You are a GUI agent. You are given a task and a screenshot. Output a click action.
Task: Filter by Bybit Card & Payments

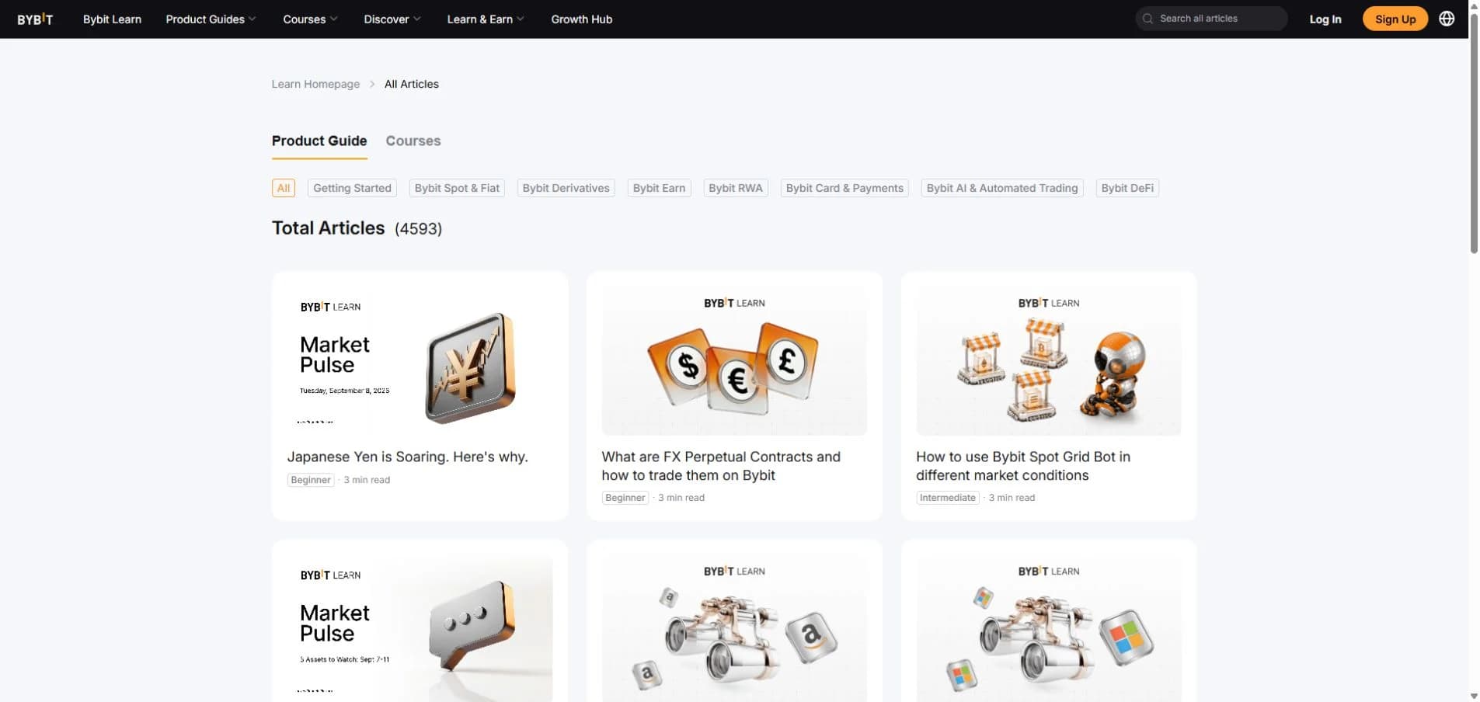pos(844,188)
